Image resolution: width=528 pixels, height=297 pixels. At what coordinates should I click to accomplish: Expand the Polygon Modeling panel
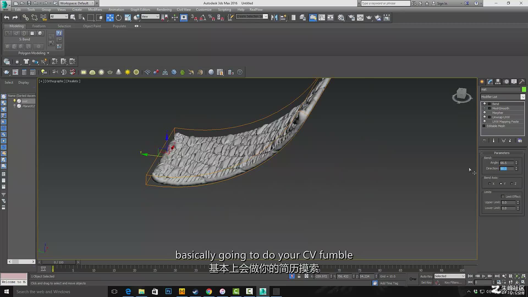pos(34,53)
